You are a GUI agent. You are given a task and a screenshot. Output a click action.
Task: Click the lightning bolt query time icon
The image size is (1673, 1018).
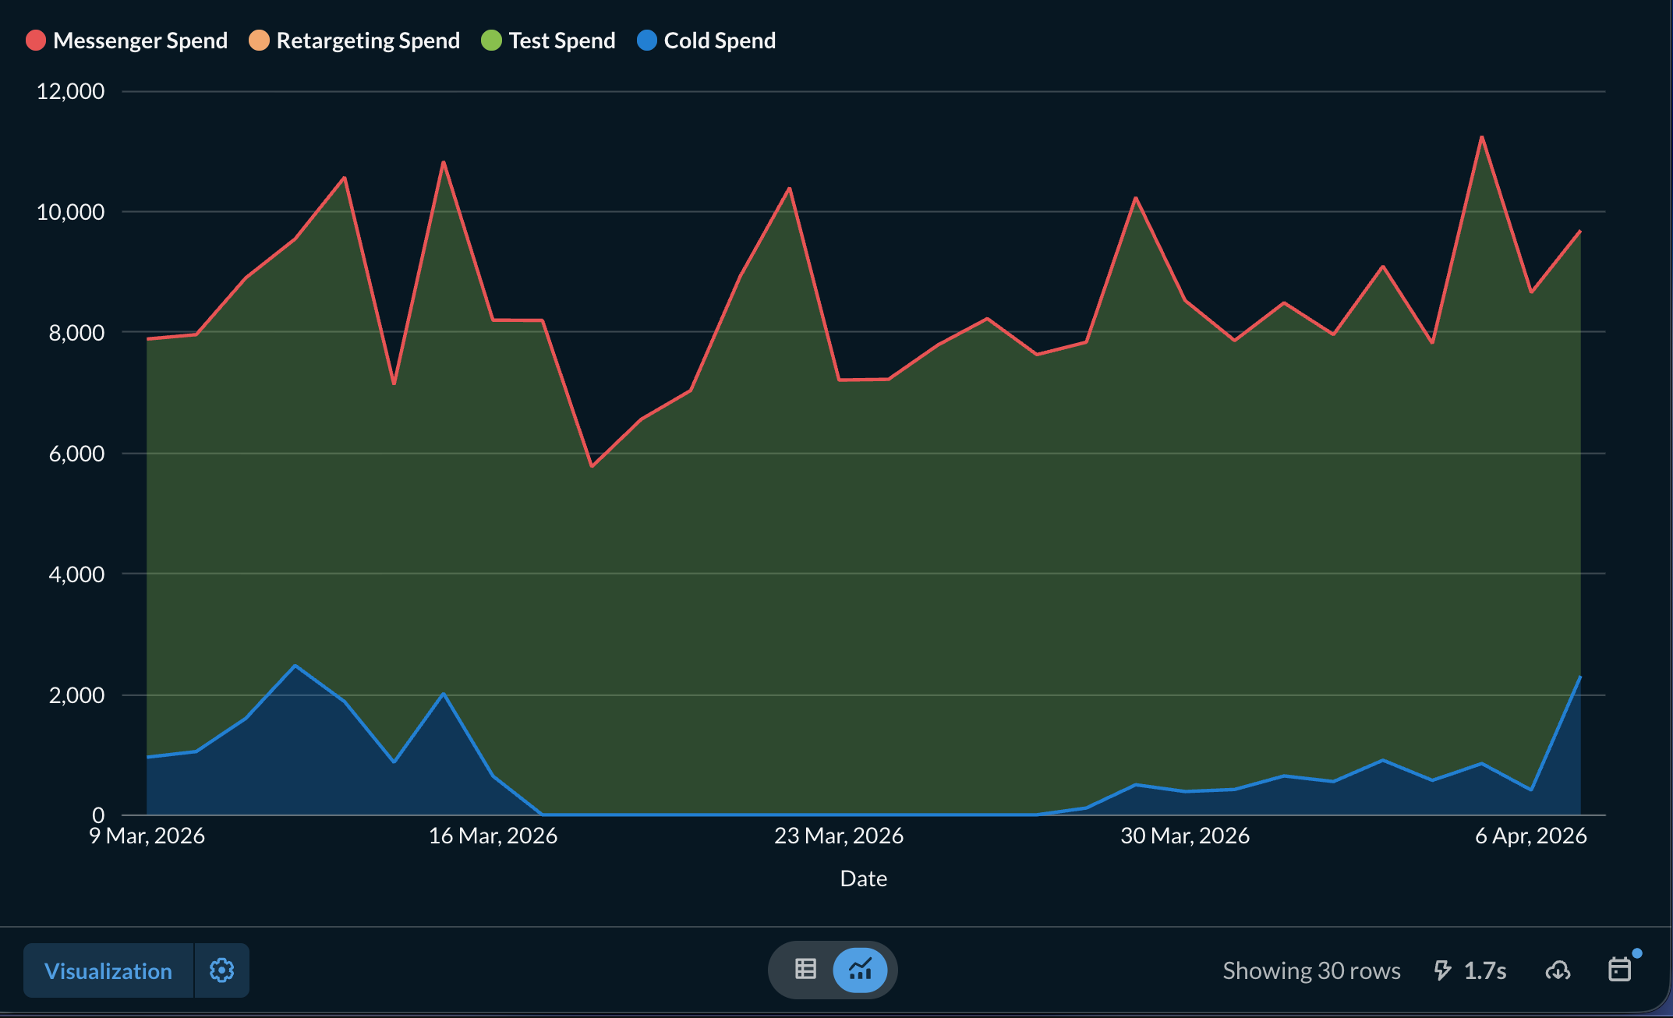point(1442,970)
